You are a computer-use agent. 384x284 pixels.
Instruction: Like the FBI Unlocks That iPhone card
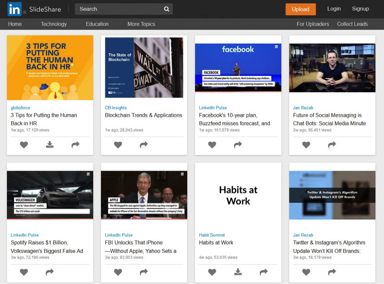(118, 272)
